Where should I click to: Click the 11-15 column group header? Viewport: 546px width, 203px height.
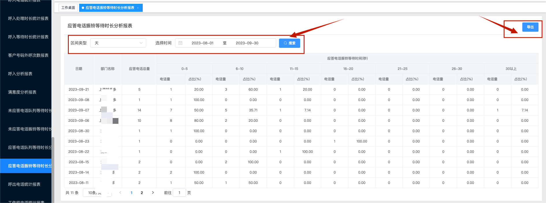coord(294,69)
